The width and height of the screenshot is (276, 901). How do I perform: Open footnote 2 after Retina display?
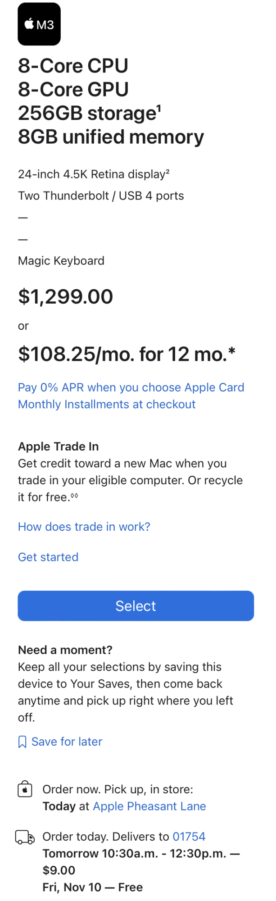167,172
